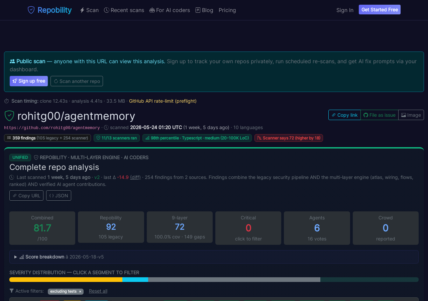Click the green shield check beside rohitg00/agentmemory
Viewport: 428px width, 301px height.
[x=9, y=116]
